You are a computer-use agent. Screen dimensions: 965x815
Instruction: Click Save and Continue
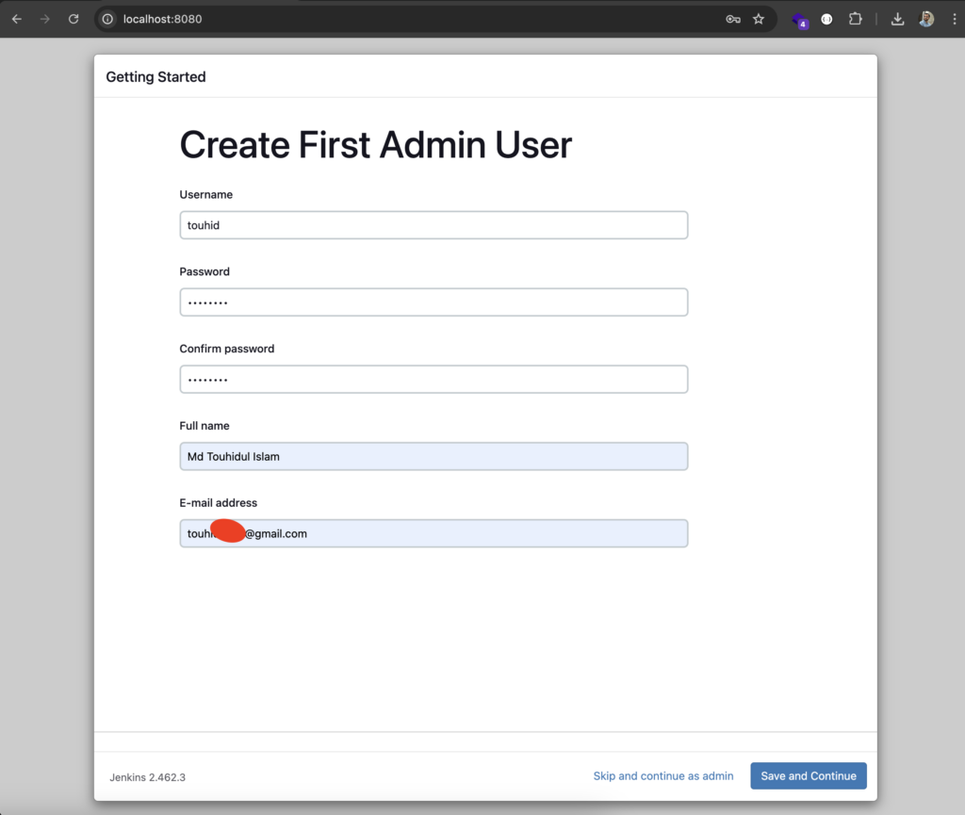point(808,775)
